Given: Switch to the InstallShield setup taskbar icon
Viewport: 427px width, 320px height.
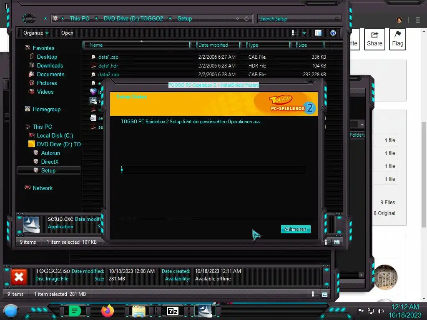Looking at the screenshot, I should click(205, 311).
